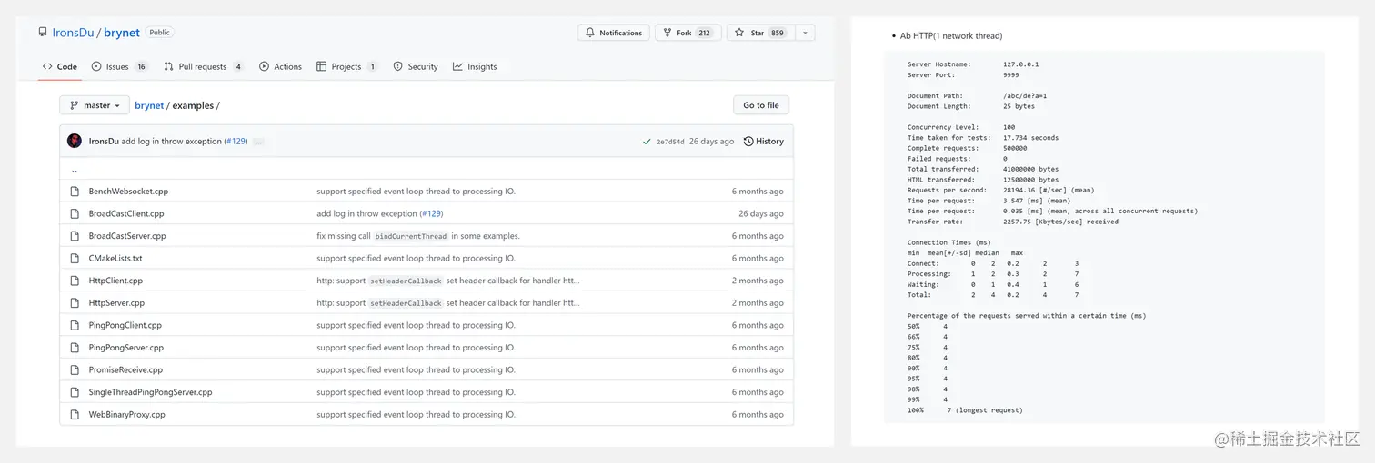Click the Issues count badge 16
The height and width of the screenshot is (463, 1375).
click(x=141, y=66)
